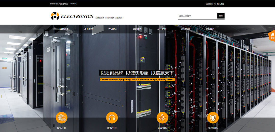This screenshot has width=275, height=132.
Task: Click the ELECTRONICS brand name text
Action: coord(77,16)
